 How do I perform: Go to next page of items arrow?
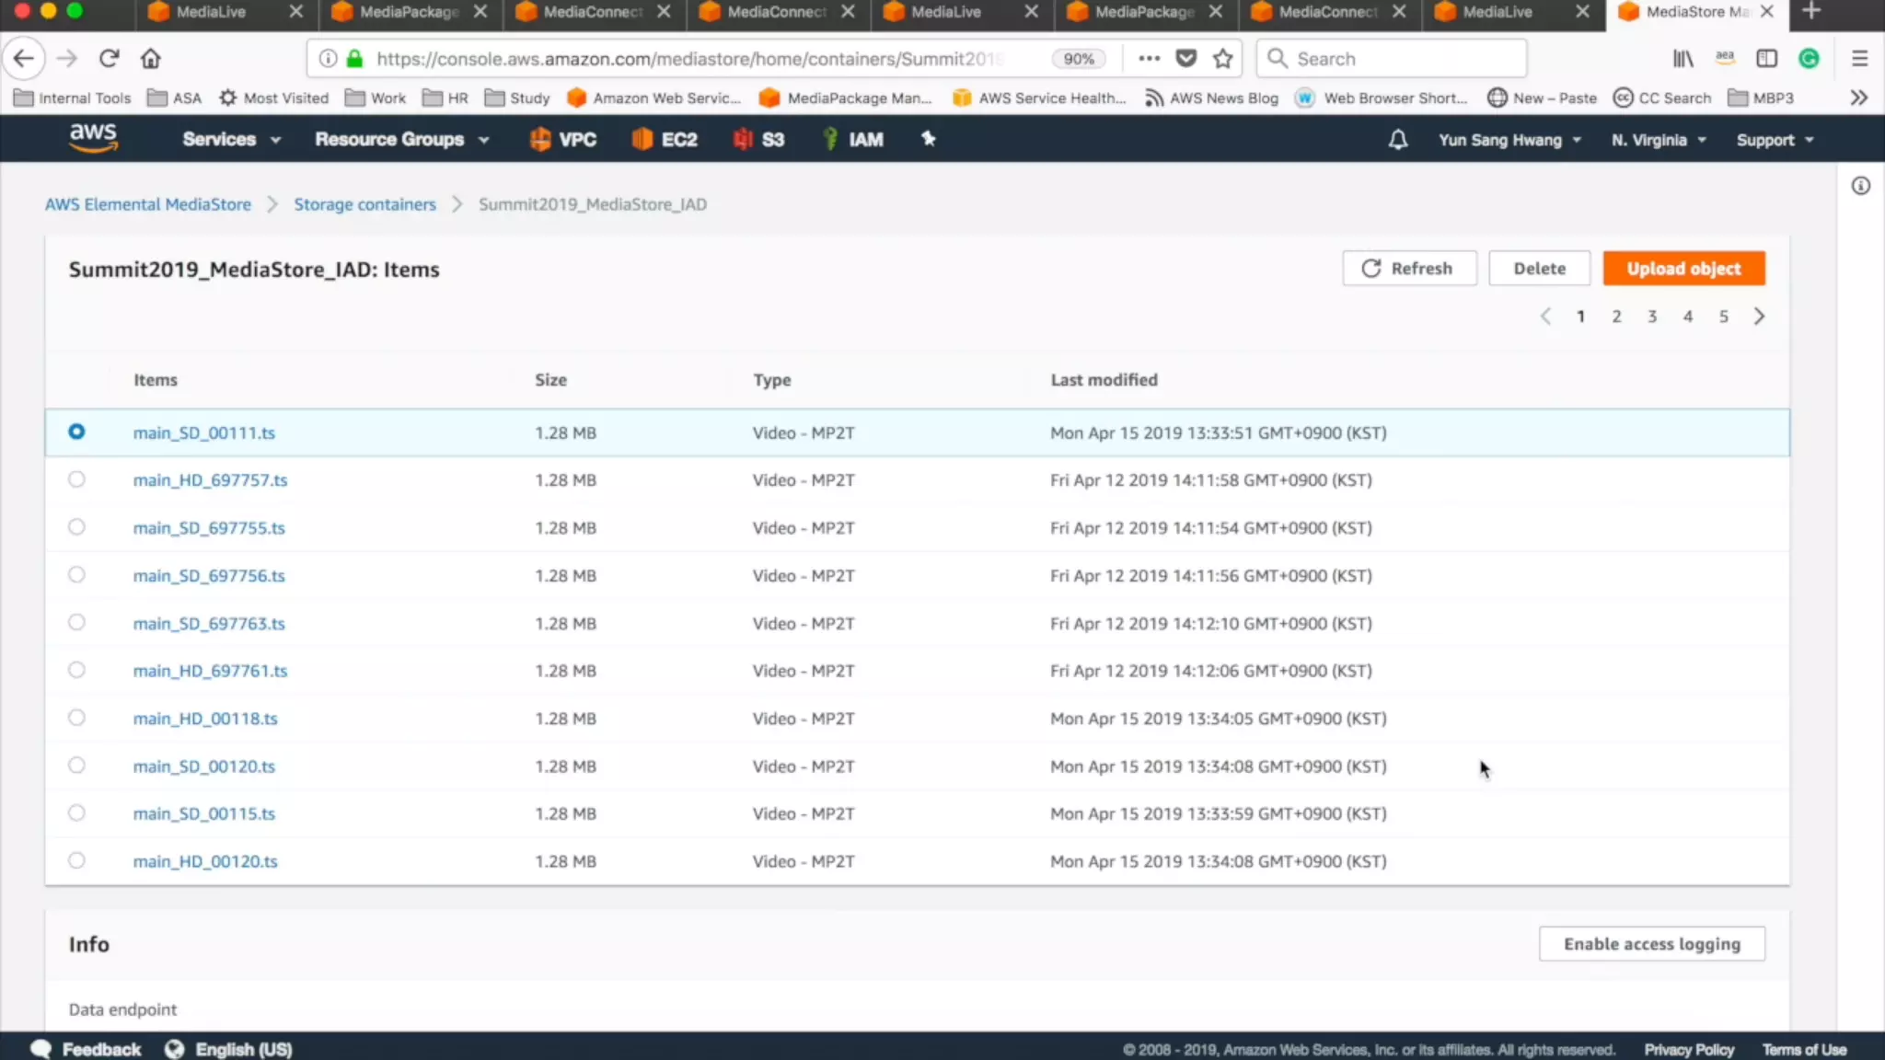(x=1759, y=317)
